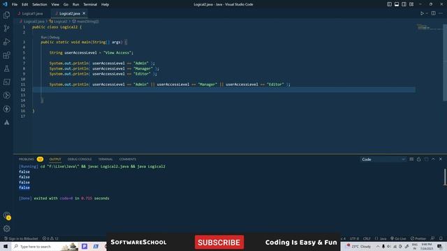Maximize the output panel size
Screen dimensions: 447x251
pyautogui.click(x=433, y=160)
